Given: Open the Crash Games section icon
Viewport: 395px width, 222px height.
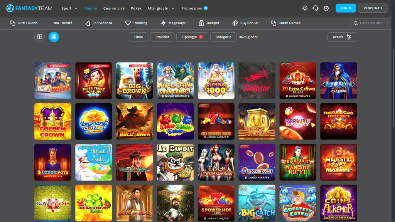Looking at the screenshot, I should click(274, 23).
